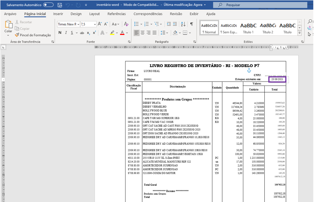
Task: Open the Revisão tab
Action: [x=176, y=14]
